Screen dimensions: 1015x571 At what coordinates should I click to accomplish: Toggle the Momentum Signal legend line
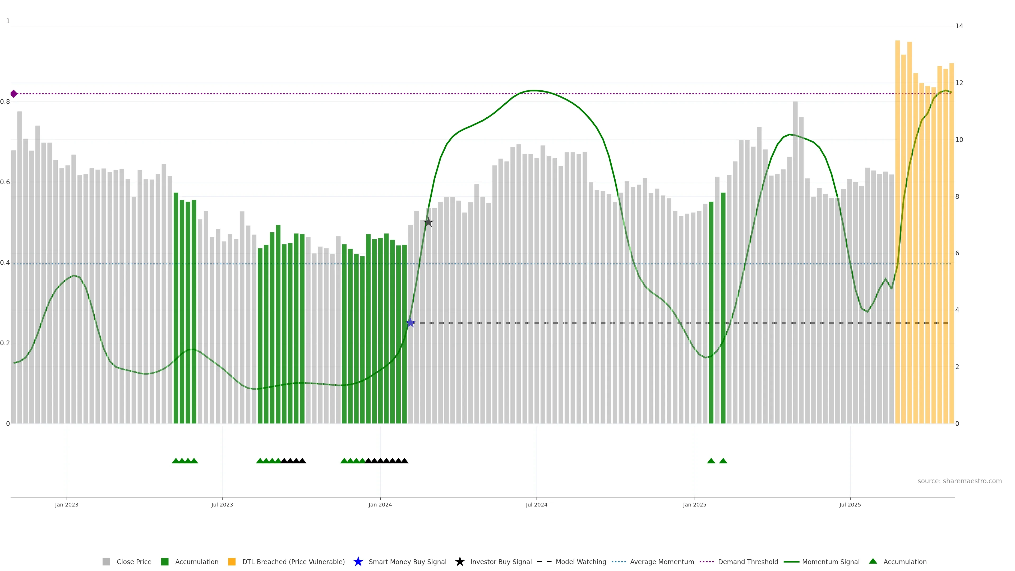(x=791, y=561)
